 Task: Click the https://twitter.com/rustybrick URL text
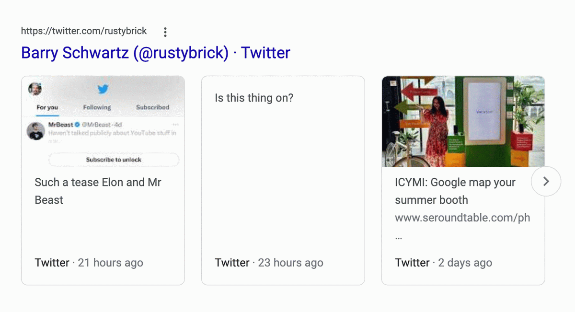click(84, 32)
